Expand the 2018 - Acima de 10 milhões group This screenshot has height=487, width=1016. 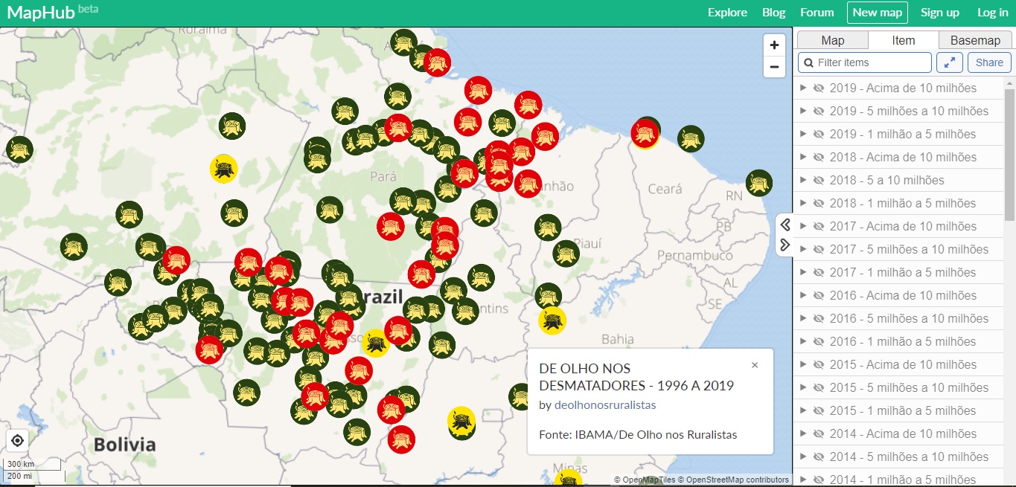point(803,157)
